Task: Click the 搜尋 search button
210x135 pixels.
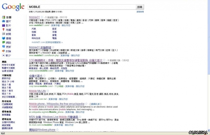Action: click(x=140, y=7)
